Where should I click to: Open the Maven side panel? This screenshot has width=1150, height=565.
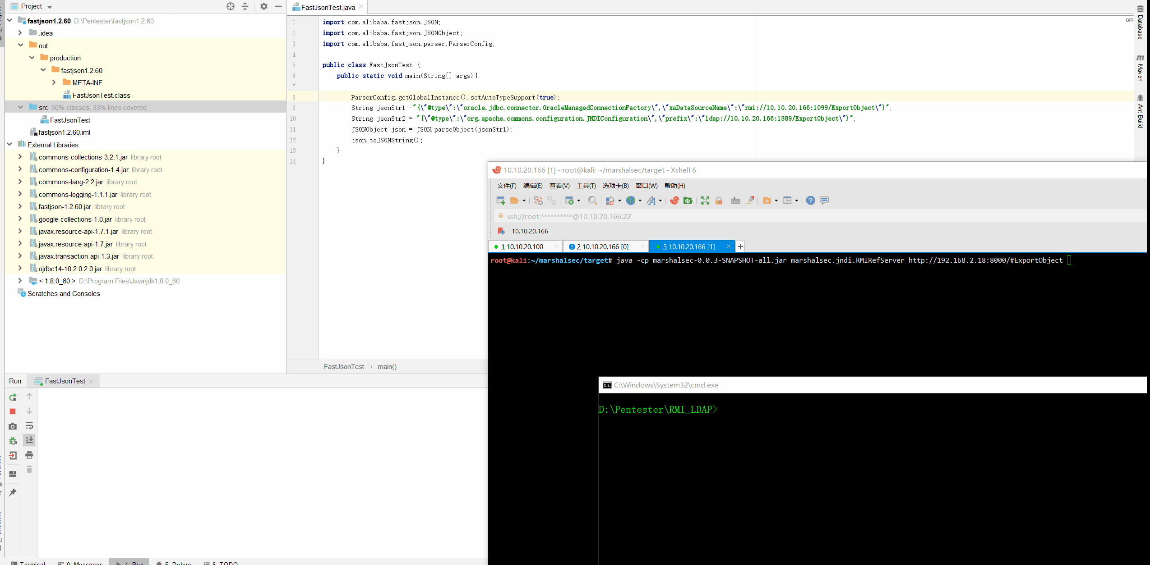tap(1141, 68)
